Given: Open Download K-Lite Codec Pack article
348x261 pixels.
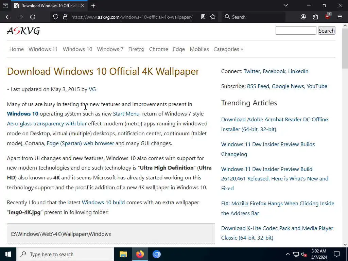Looking at the screenshot, I should [277, 233].
